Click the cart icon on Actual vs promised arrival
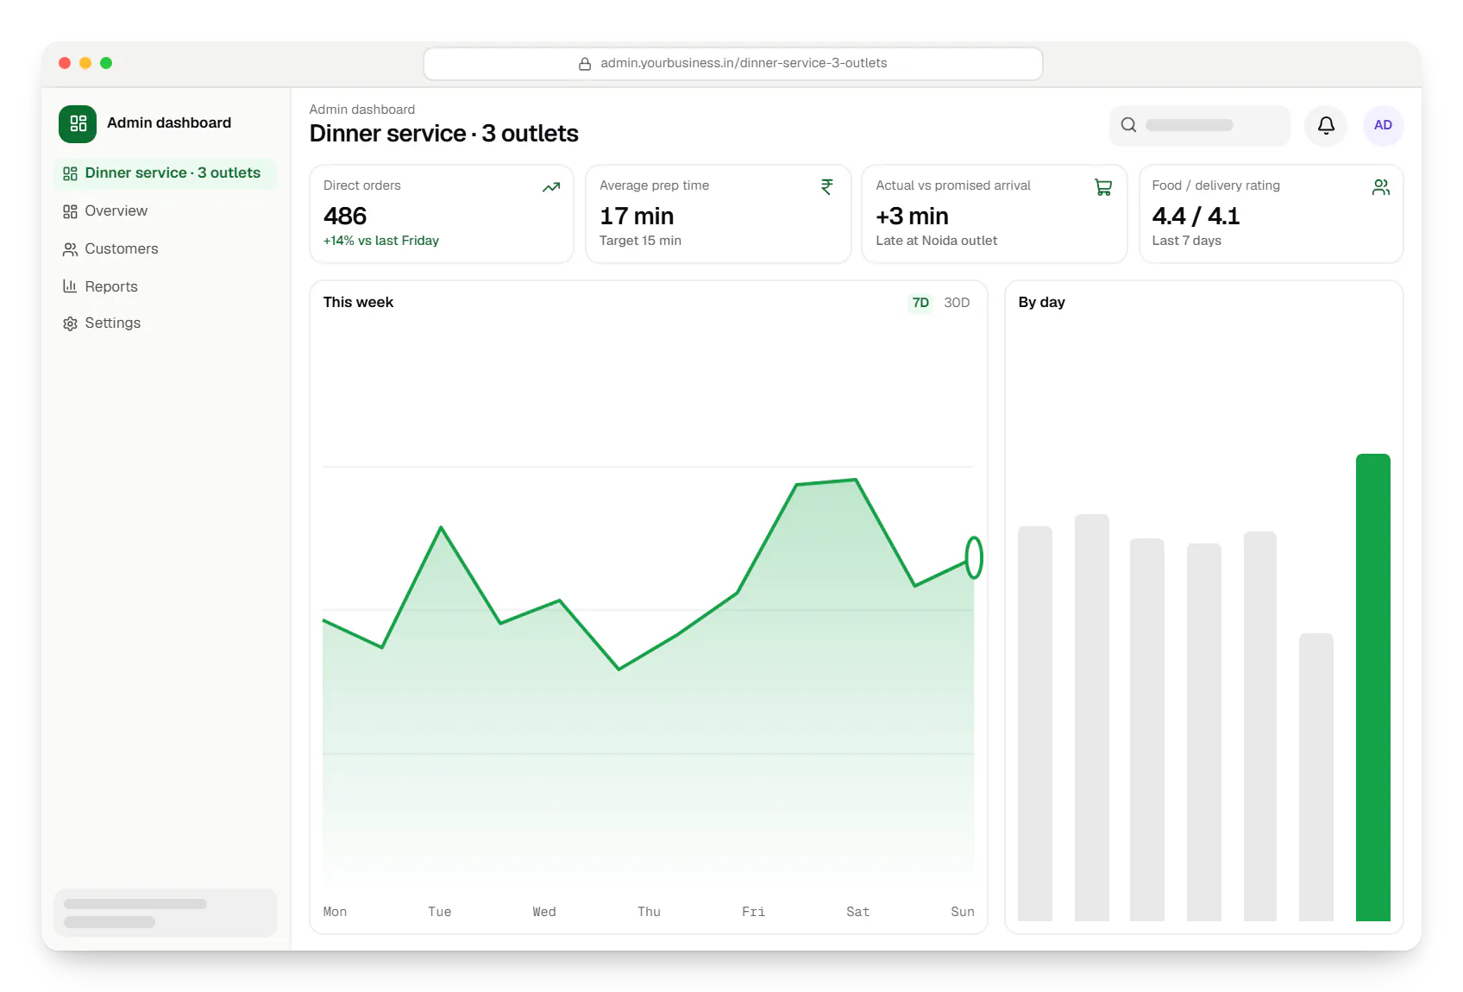Image resolution: width=1463 pixels, height=992 pixels. tap(1103, 187)
